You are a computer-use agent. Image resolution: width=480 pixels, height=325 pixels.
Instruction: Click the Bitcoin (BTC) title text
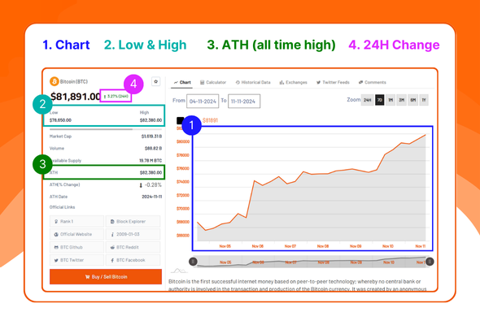tap(74, 81)
